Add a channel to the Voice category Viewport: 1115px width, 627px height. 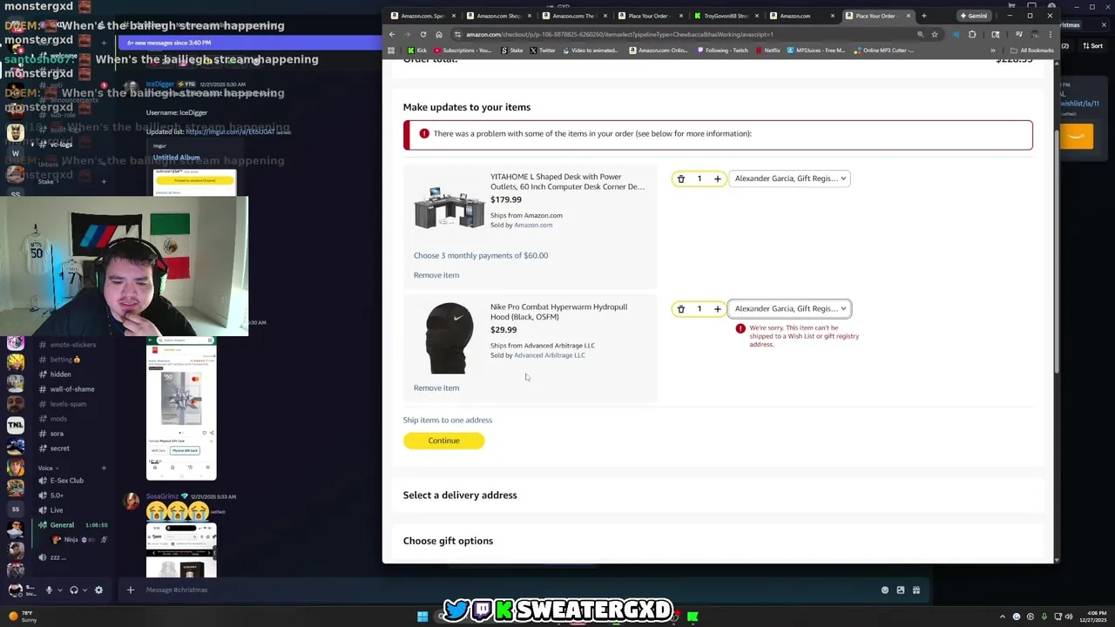104,469
